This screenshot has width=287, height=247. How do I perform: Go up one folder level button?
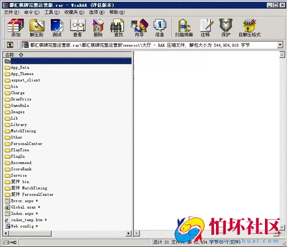(x=10, y=45)
